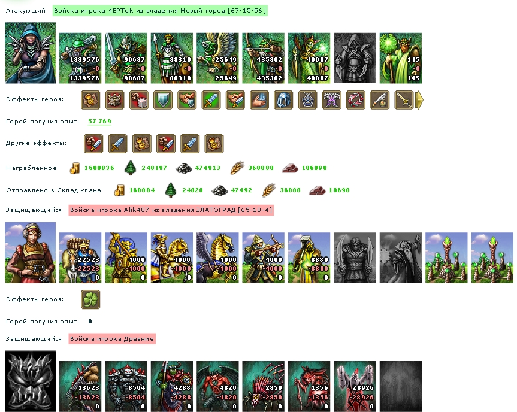Select the fortress tower hero effect icon
The width and height of the screenshot is (517, 412).
pyautogui.click(x=115, y=100)
